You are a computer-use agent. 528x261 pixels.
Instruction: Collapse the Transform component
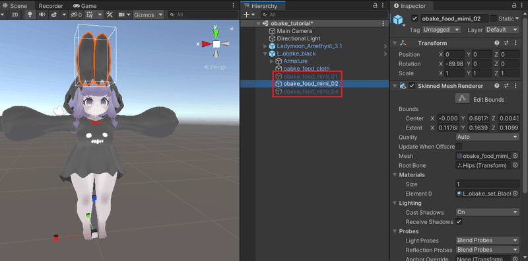394,43
